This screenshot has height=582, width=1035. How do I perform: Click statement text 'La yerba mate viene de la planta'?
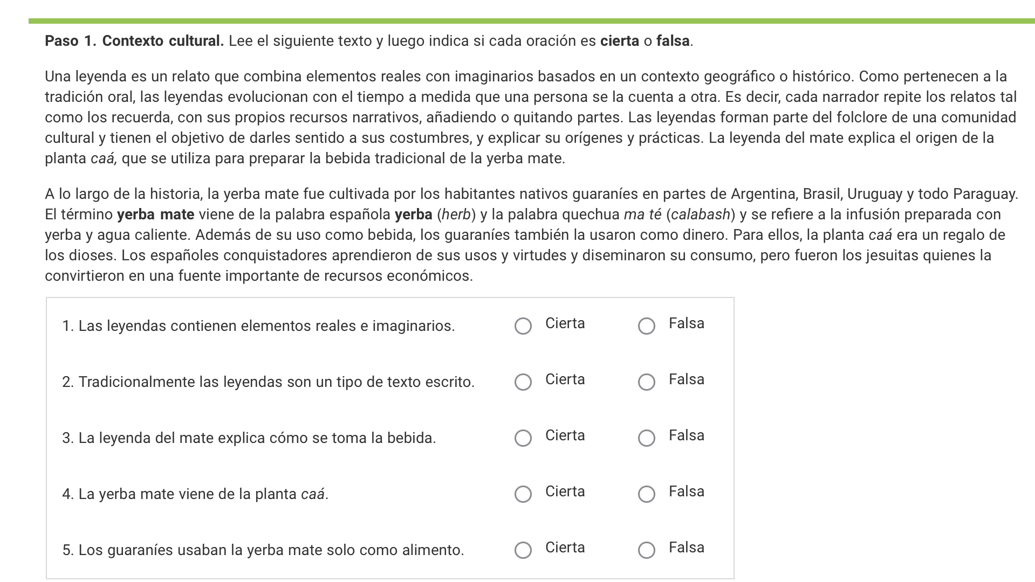coord(188,494)
